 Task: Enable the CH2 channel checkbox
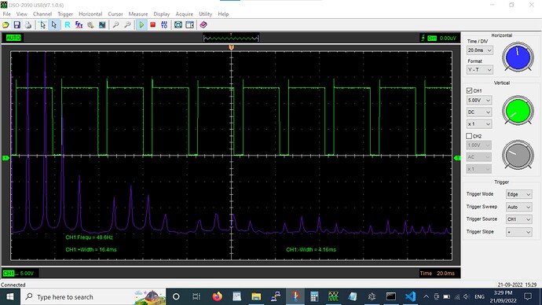tap(469, 136)
